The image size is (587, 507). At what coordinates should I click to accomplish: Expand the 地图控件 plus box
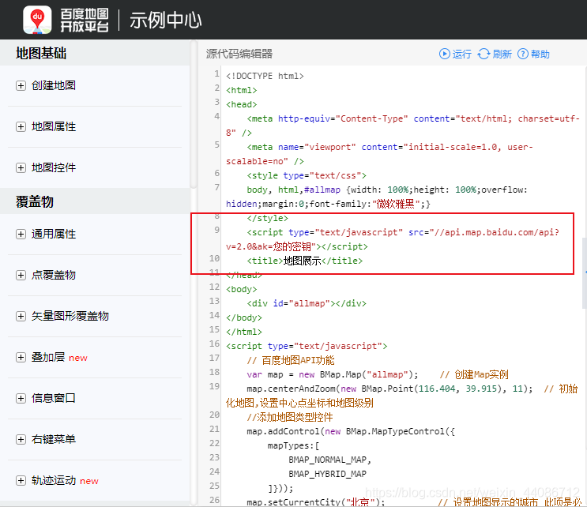pyautogui.click(x=21, y=167)
